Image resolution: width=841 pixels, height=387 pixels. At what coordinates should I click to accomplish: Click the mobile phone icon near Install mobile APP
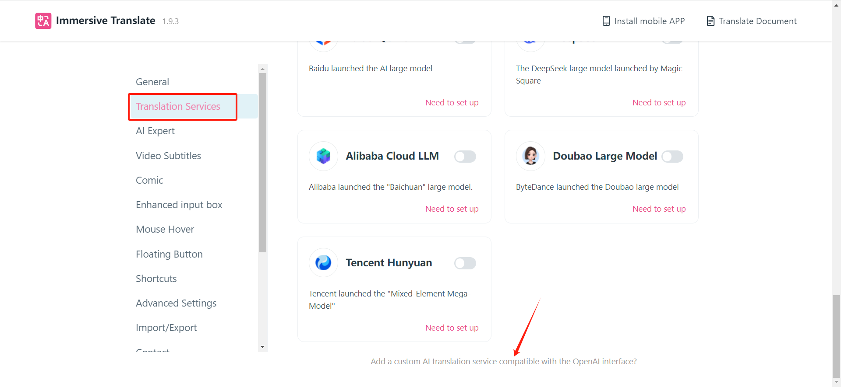click(x=606, y=21)
